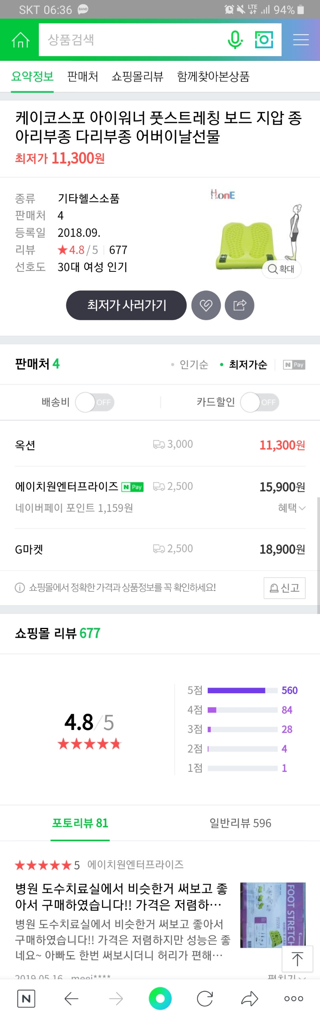Report using the 신고 button

click(x=284, y=588)
